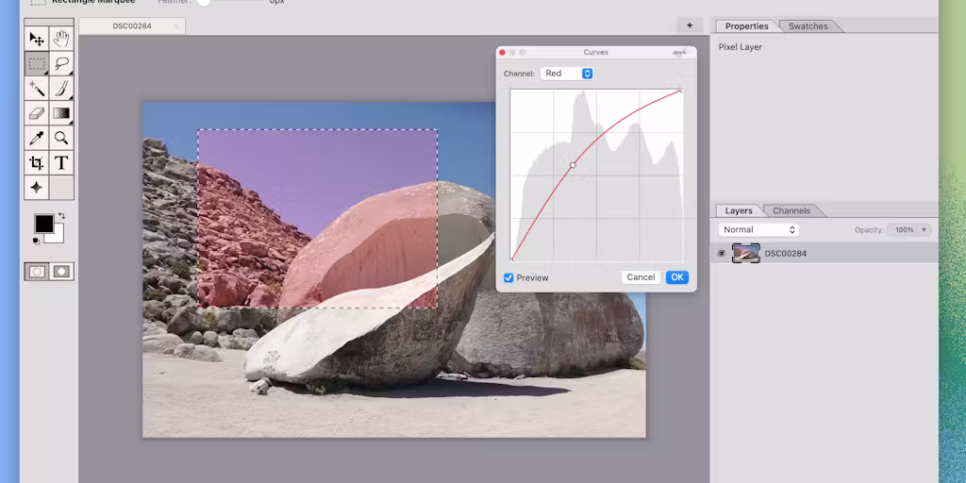Open the Channel dropdown set to Red
Image resolution: width=966 pixels, height=483 pixels.
tap(567, 74)
